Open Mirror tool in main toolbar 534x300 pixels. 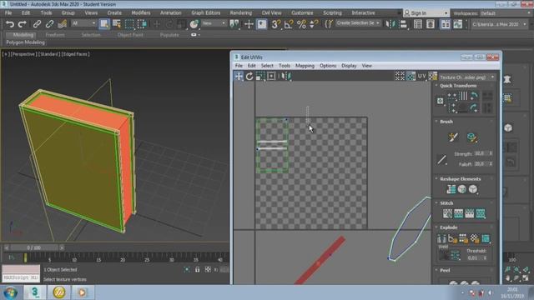pyautogui.click(x=390, y=24)
